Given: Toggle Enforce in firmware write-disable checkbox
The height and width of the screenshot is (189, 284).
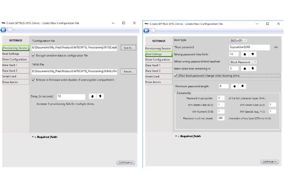Looking at the screenshot, I should coord(33,80).
